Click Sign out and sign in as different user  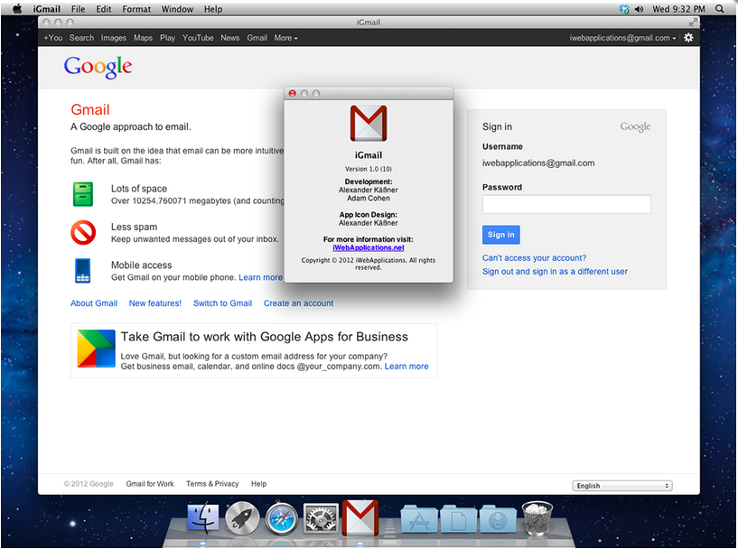coord(555,272)
